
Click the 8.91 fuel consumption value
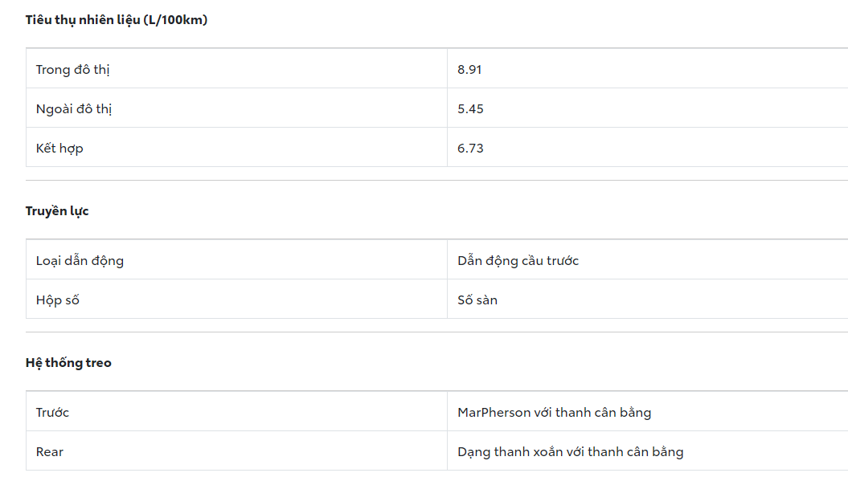(469, 70)
